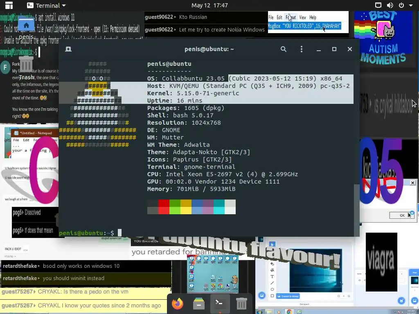Open the Trash from the dock
This screenshot has width=419, height=314.
pos(241,304)
